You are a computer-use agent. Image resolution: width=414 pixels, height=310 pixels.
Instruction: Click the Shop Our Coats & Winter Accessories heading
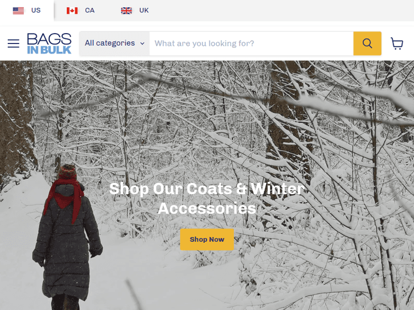click(x=207, y=198)
